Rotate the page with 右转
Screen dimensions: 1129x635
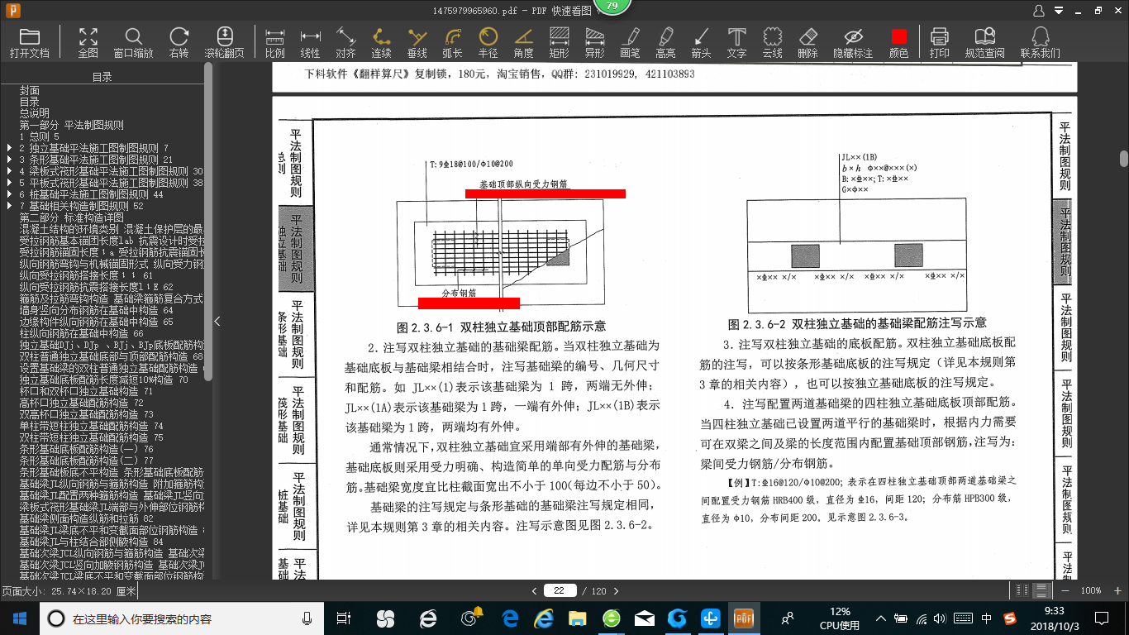(x=179, y=42)
